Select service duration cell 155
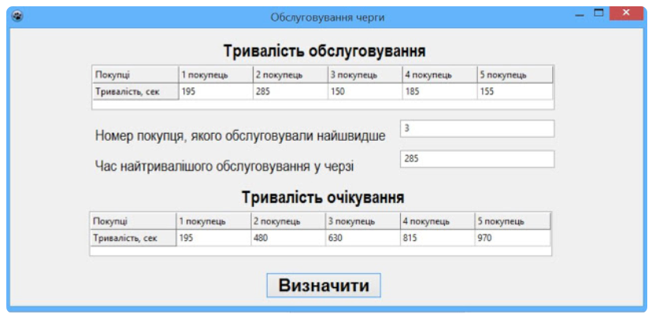This screenshot has height=318, width=652. (515, 91)
